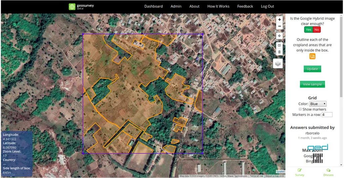Answer Yes to image clarity
Screen dimensions: 344x178
tap(308, 30)
